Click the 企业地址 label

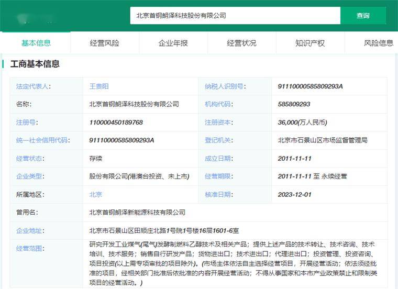point(30,230)
